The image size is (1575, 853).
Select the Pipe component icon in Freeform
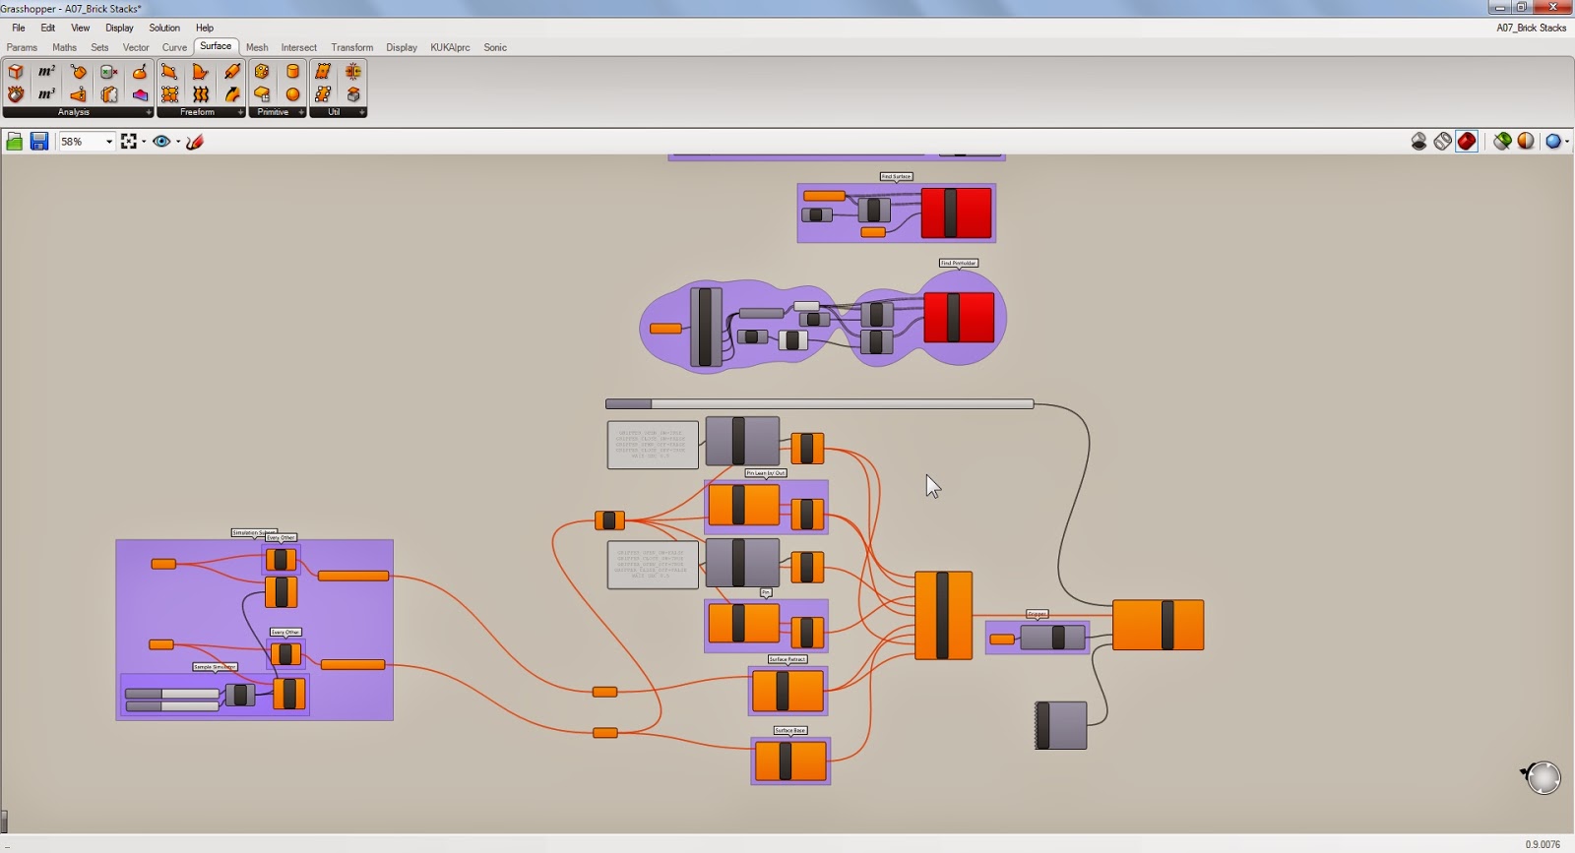point(232,72)
